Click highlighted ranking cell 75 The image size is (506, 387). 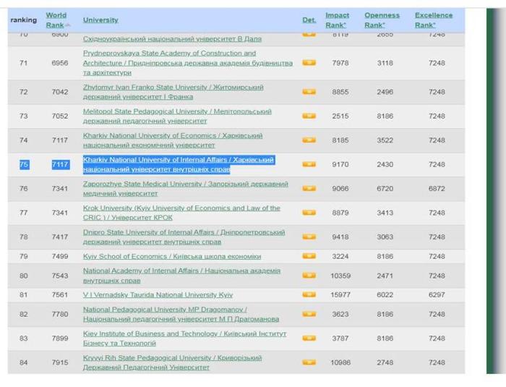[24, 164]
